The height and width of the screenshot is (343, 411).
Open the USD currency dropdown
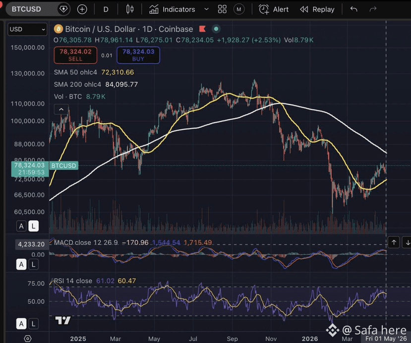pyautogui.click(x=27, y=29)
